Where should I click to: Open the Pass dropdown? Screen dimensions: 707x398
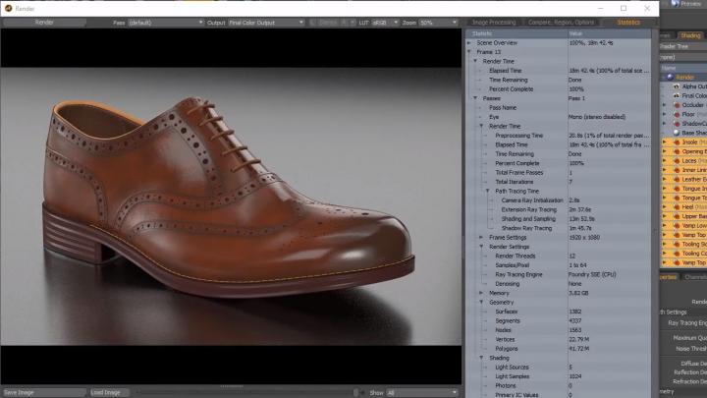point(165,22)
